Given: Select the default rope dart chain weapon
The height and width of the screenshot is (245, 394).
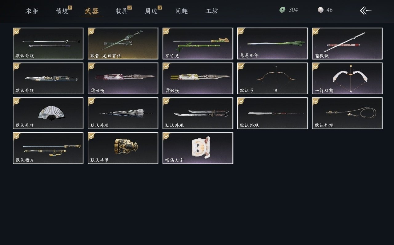Looking at the screenshot, I should [348, 113].
